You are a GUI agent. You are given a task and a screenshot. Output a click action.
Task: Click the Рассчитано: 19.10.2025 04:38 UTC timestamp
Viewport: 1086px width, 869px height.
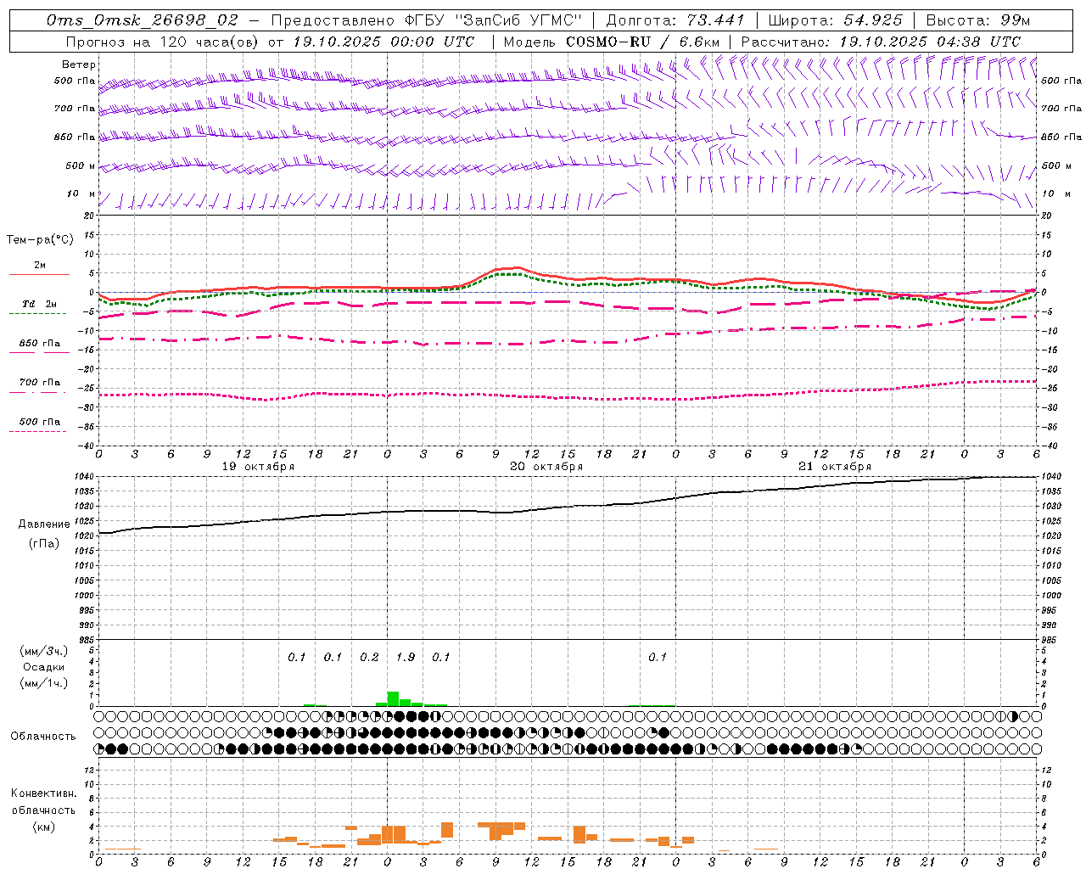point(881,42)
